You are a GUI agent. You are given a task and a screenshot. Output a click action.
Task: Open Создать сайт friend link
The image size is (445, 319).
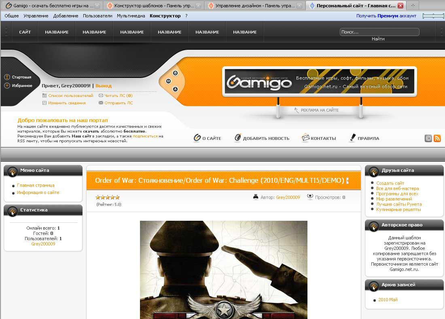click(390, 183)
